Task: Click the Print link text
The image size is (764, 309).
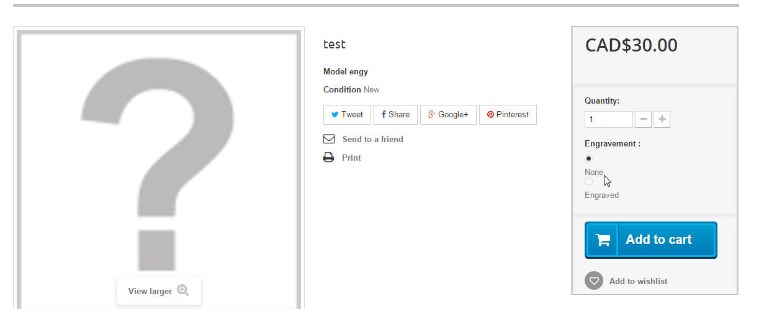Action: 351,158
